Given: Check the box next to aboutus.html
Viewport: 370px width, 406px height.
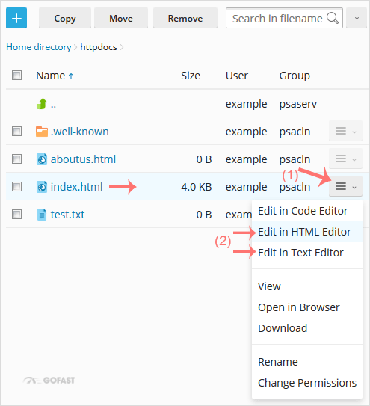Looking at the screenshot, I should tap(17, 159).
